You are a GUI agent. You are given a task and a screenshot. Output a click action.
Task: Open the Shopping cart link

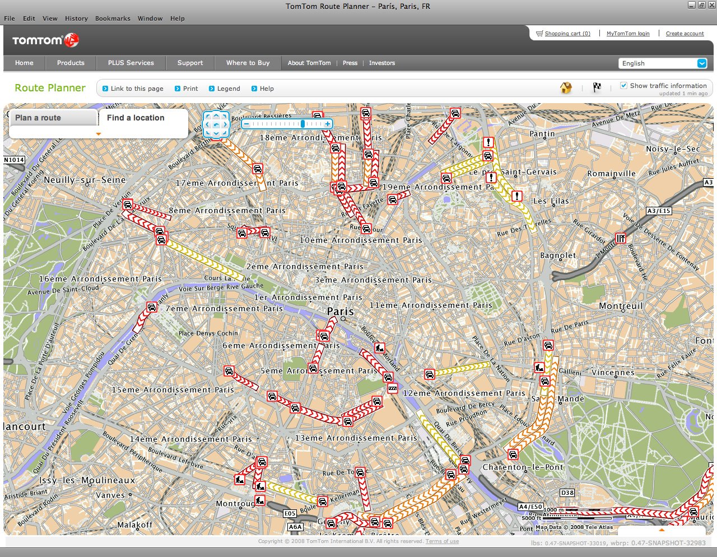pos(568,33)
